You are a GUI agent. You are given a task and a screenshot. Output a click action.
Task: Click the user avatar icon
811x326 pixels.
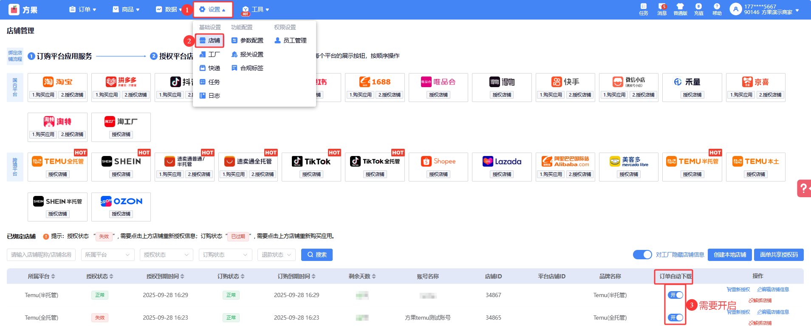[736, 9]
